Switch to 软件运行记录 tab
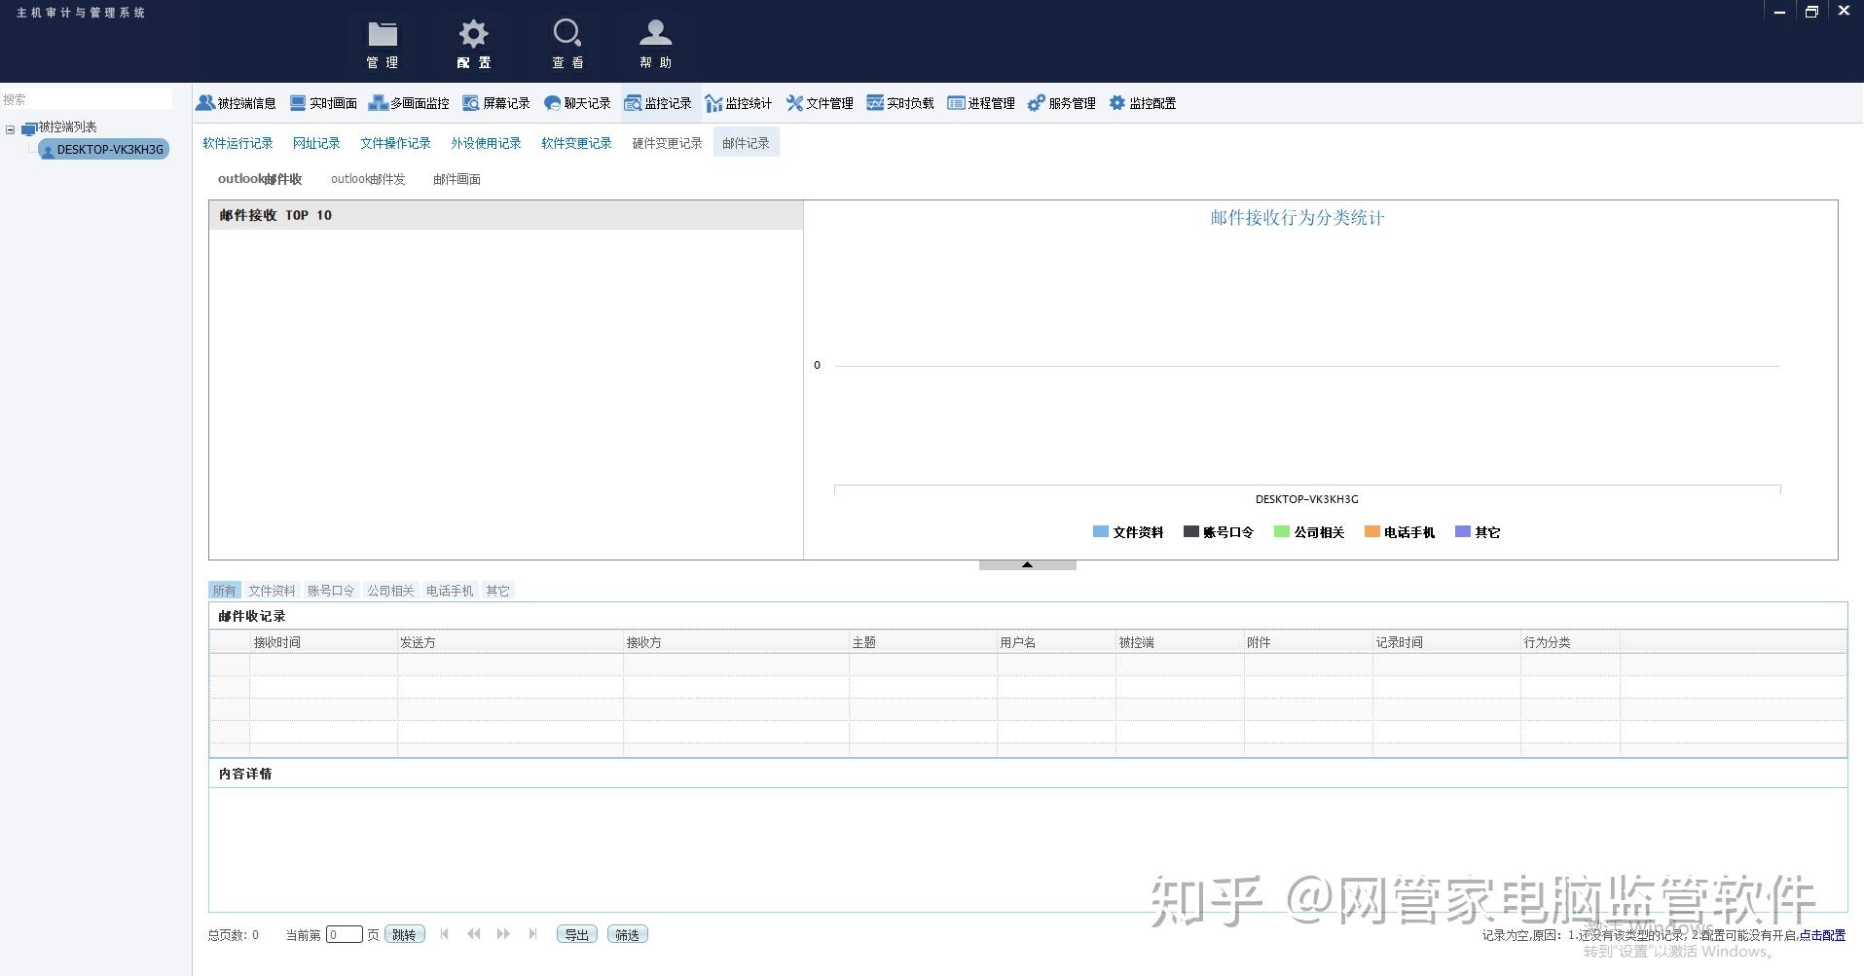 pos(238,143)
